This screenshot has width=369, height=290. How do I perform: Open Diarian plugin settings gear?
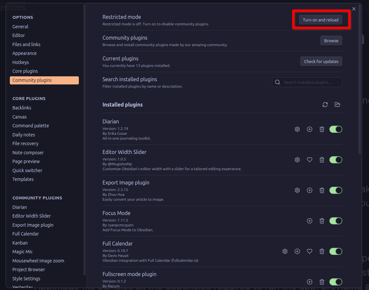click(x=297, y=129)
